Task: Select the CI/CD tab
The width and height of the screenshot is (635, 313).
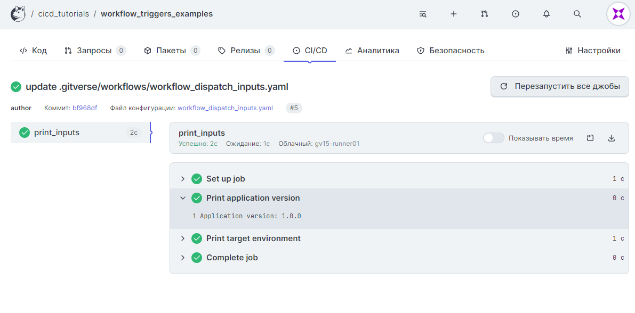Action: [x=310, y=51]
